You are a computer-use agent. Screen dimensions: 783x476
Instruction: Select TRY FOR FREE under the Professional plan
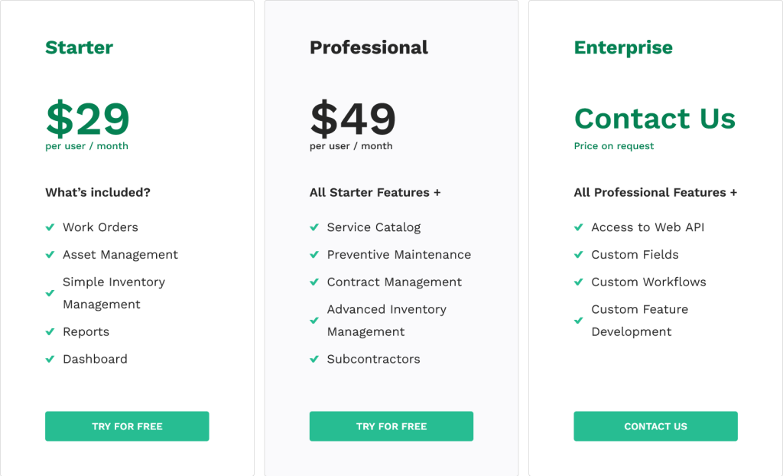[391, 426]
